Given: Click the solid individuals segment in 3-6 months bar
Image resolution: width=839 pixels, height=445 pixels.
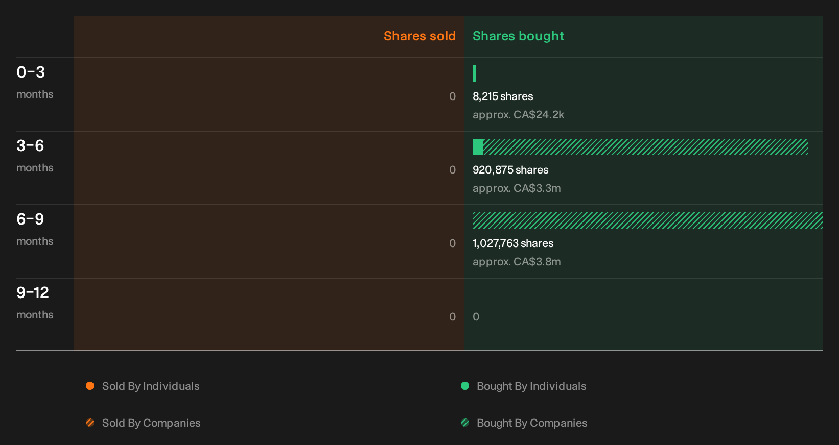Looking at the screenshot, I should 478,147.
